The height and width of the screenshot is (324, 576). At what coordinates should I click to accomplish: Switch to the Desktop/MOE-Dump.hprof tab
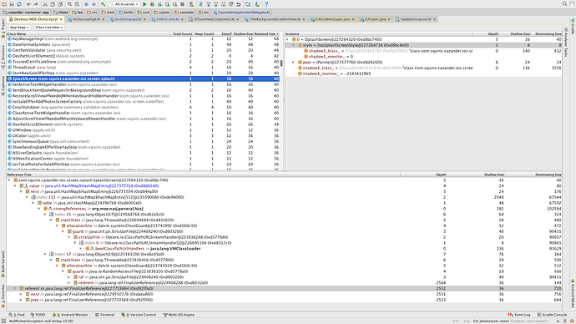tap(36, 19)
